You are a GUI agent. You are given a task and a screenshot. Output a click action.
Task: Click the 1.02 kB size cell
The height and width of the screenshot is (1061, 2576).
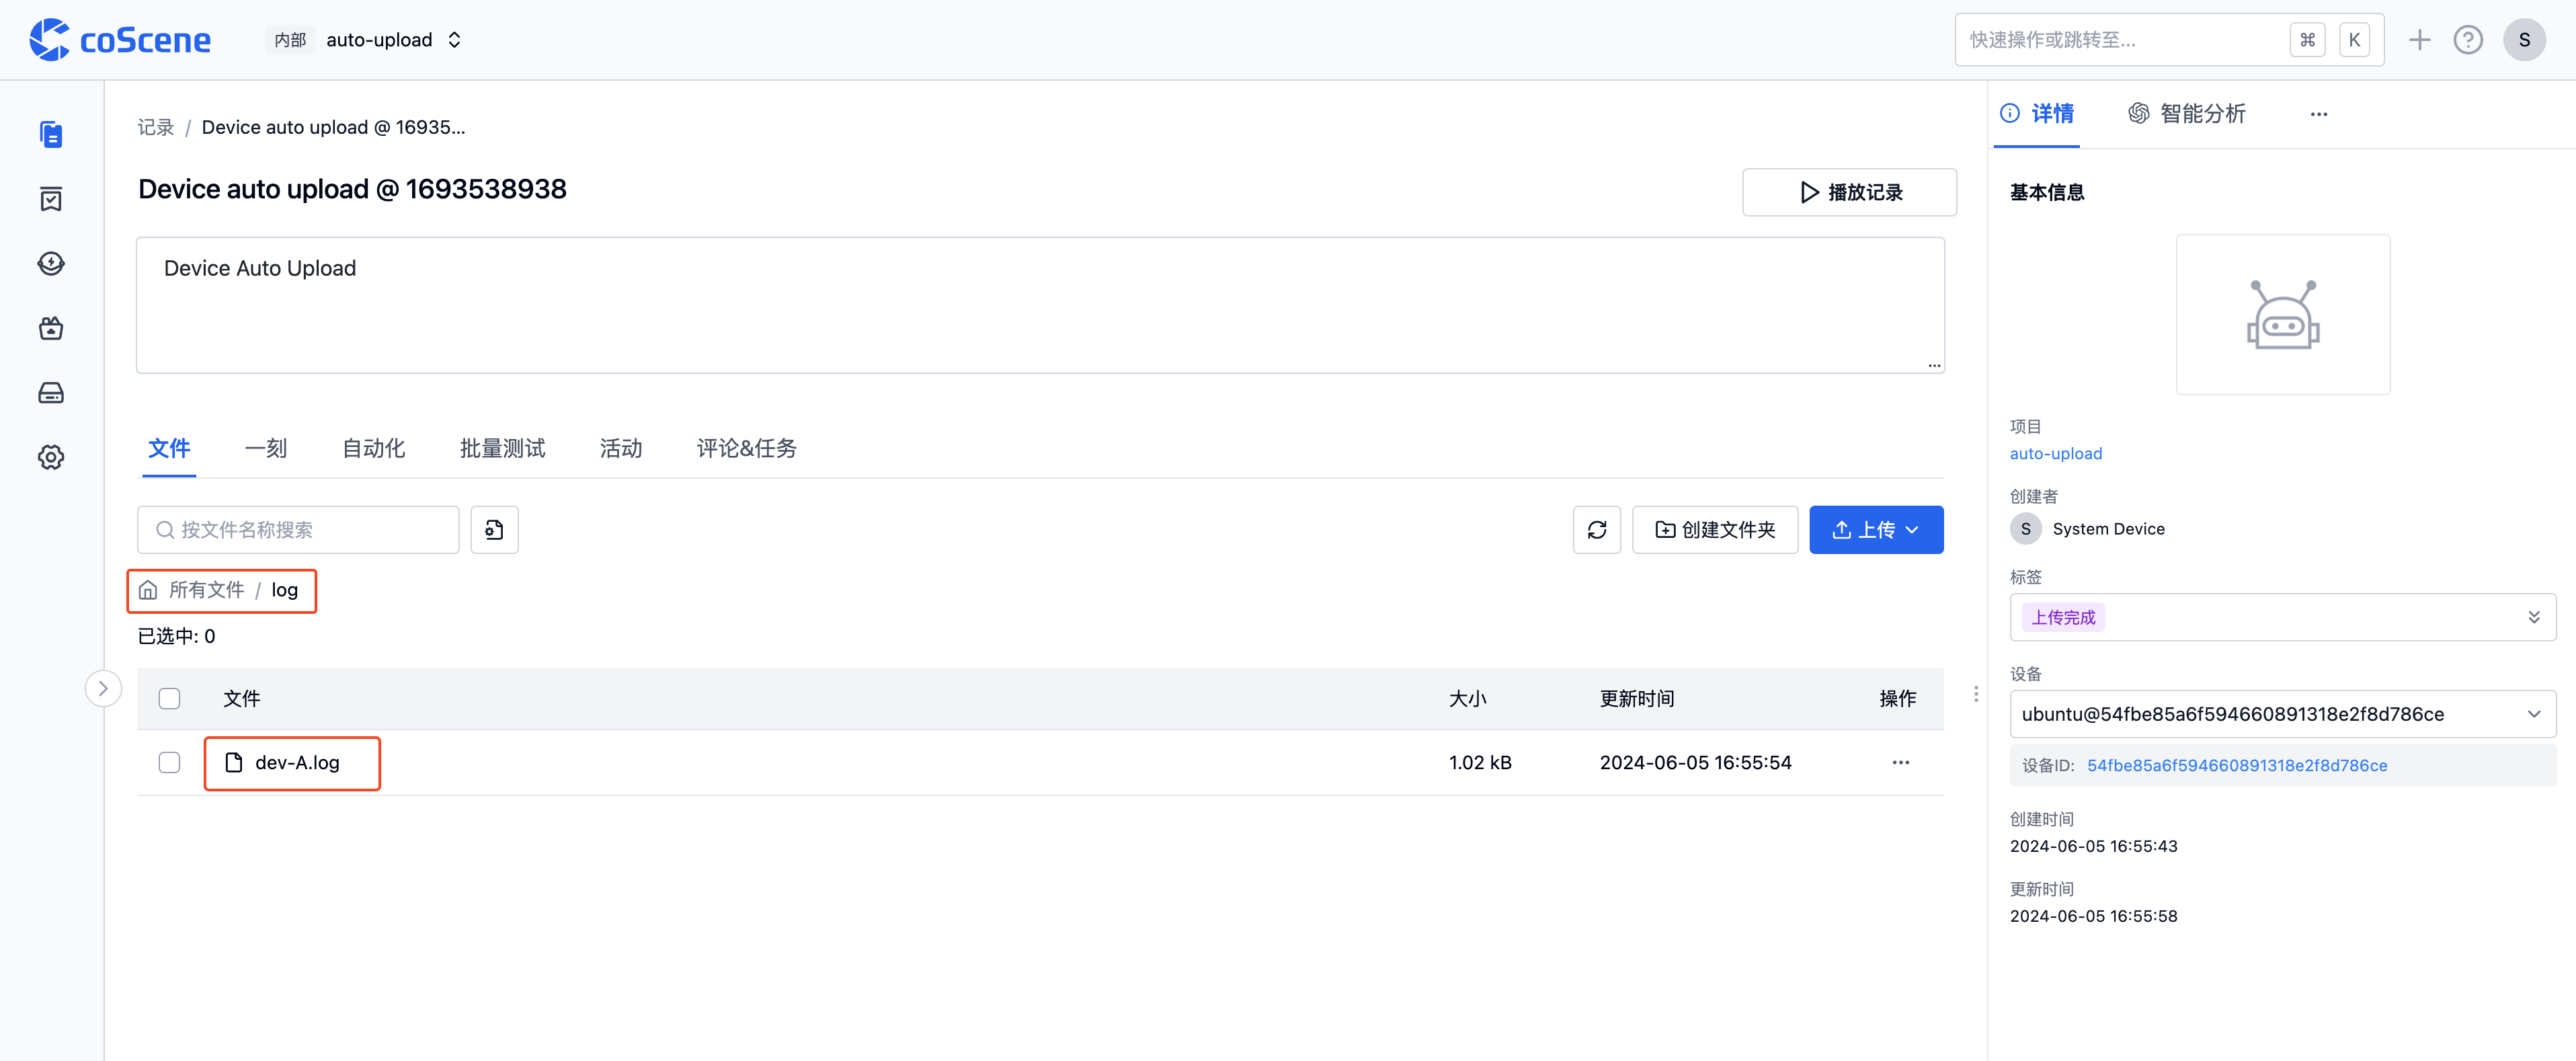click(x=1480, y=762)
